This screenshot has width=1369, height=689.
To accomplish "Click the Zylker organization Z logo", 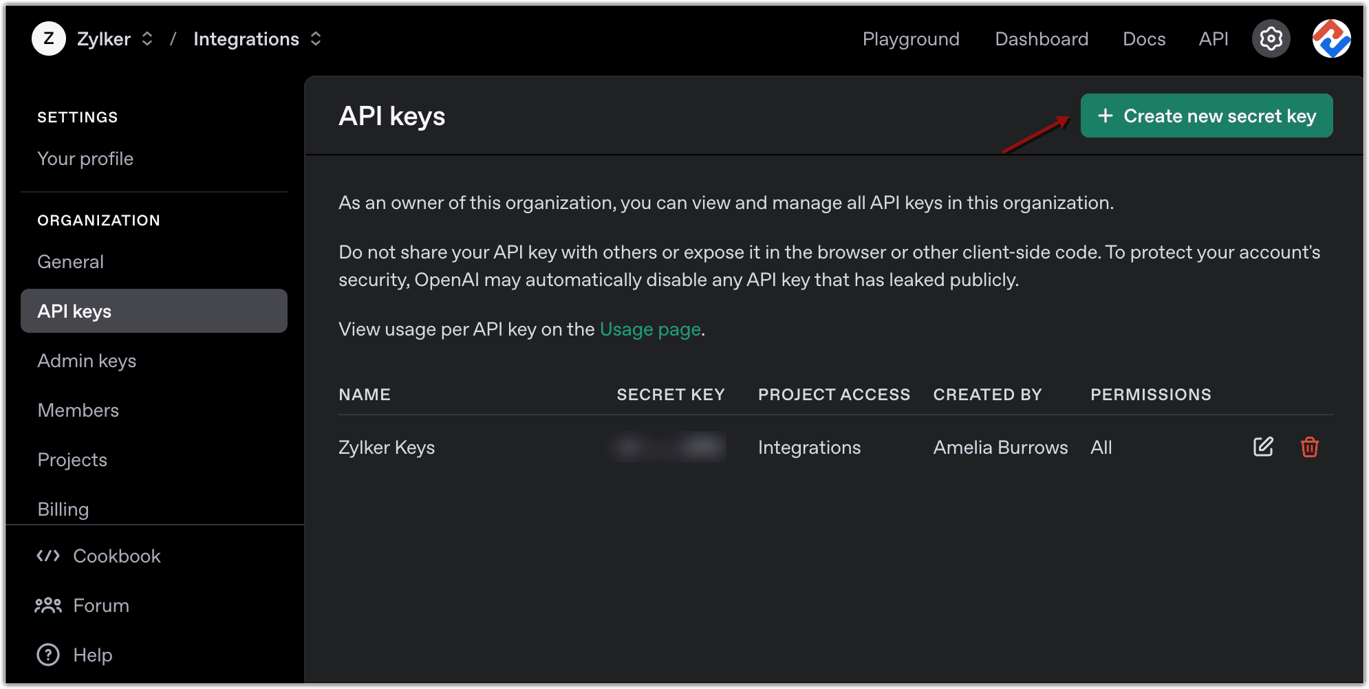I will coord(49,39).
